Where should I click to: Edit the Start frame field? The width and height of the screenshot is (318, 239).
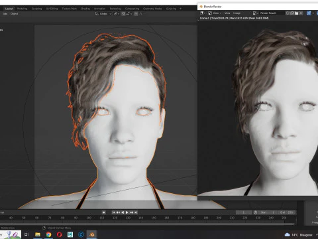pos(268,212)
